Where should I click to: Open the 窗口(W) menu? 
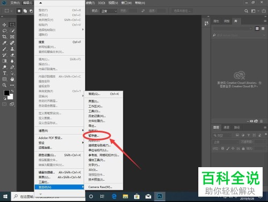[126, 3]
